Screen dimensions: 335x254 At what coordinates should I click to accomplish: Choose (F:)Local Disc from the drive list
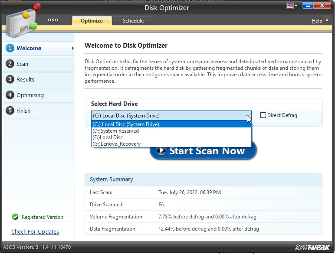pyautogui.click(x=171, y=137)
